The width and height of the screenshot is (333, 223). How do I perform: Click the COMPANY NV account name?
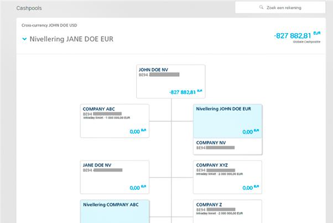tap(211, 142)
